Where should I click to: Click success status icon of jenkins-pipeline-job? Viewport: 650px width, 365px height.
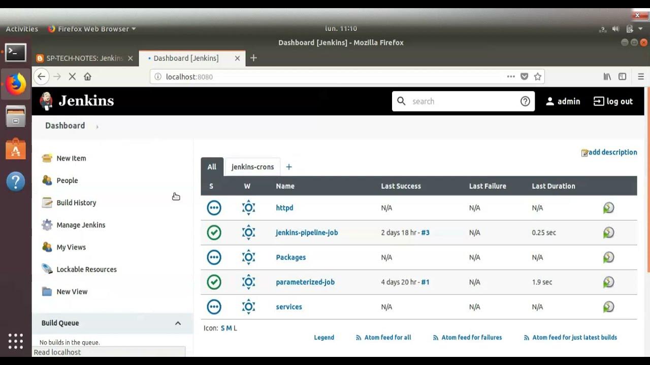click(214, 233)
